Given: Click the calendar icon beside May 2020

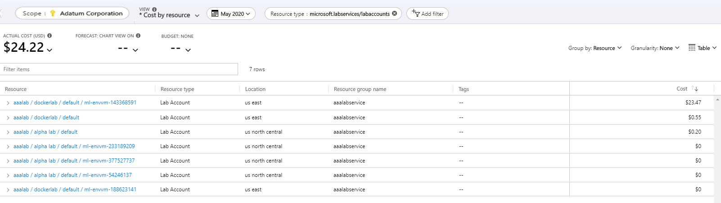Looking at the screenshot, I should click(x=215, y=14).
